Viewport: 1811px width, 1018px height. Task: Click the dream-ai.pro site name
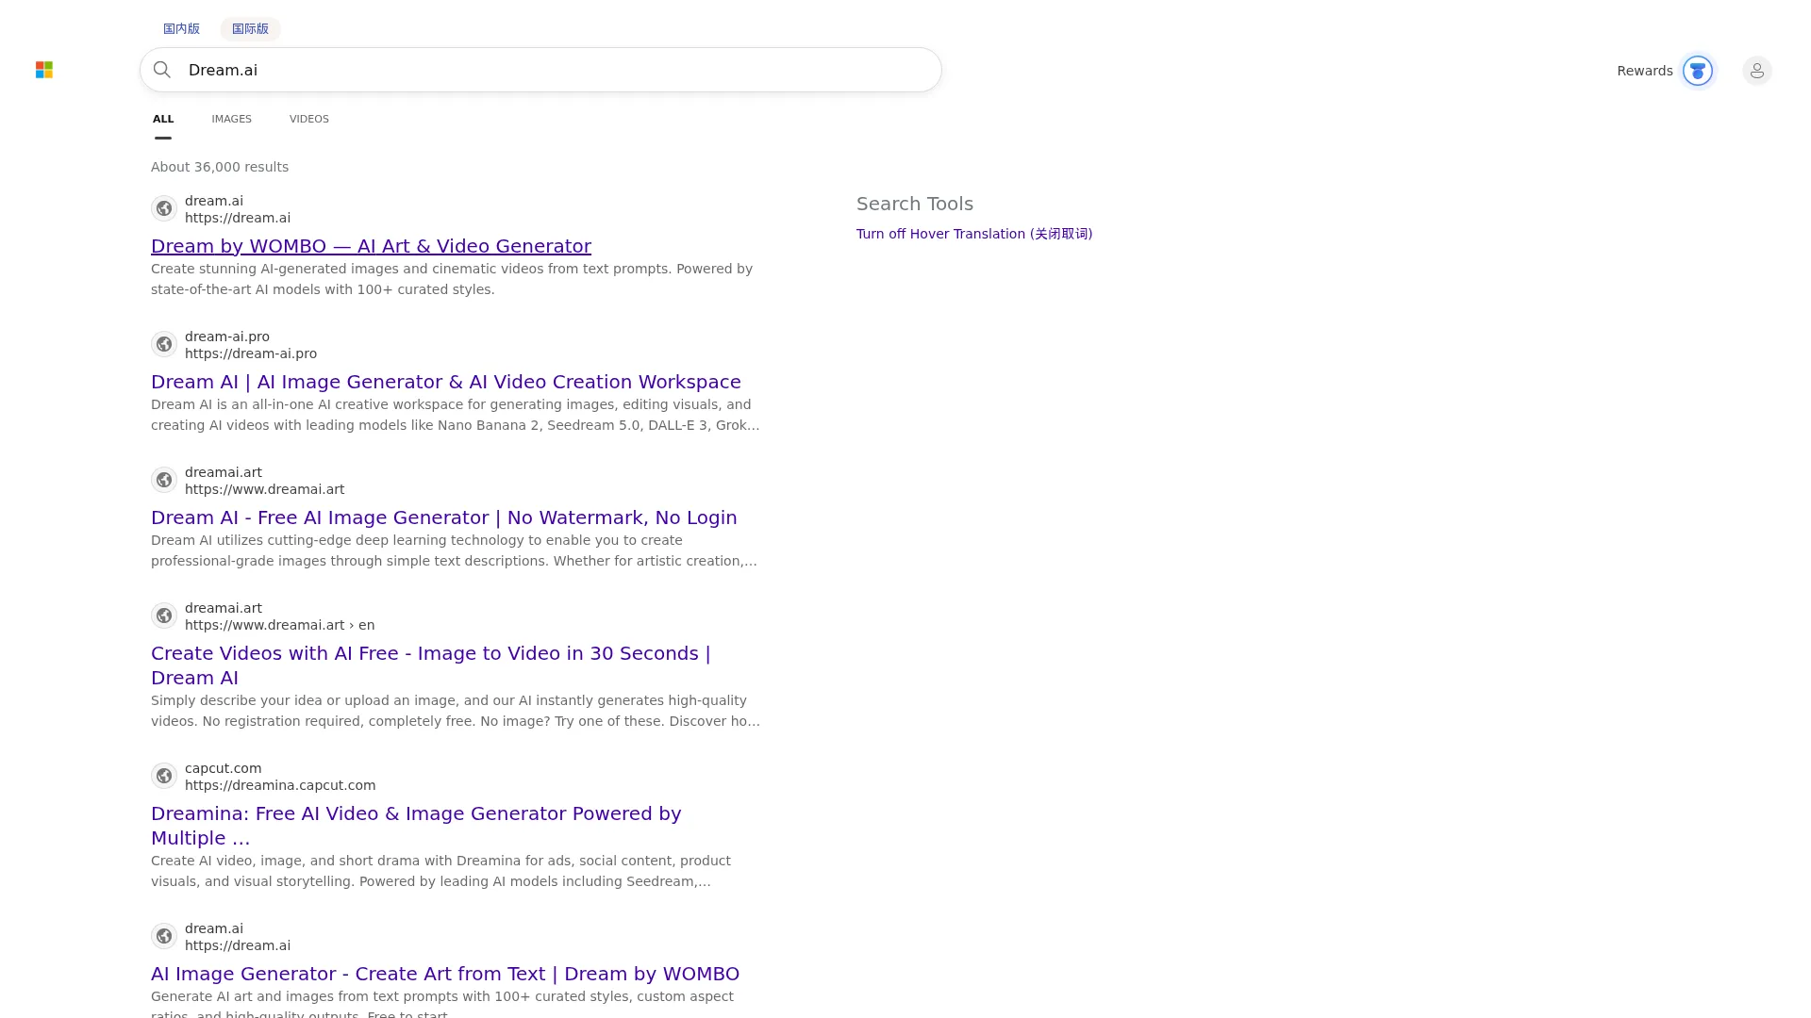point(227,337)
